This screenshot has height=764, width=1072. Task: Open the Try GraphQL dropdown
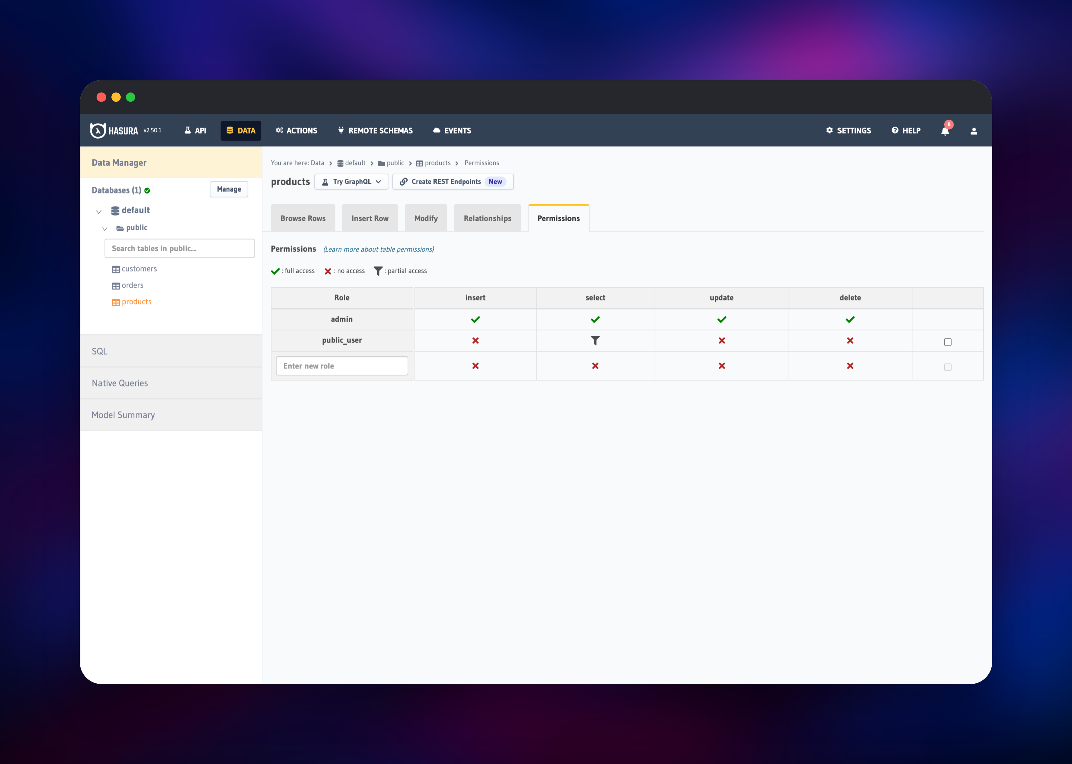click(351, 181)
